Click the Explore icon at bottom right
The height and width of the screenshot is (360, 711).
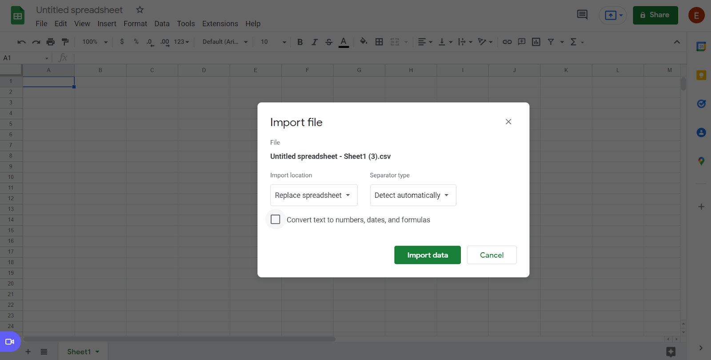(671, 352)
